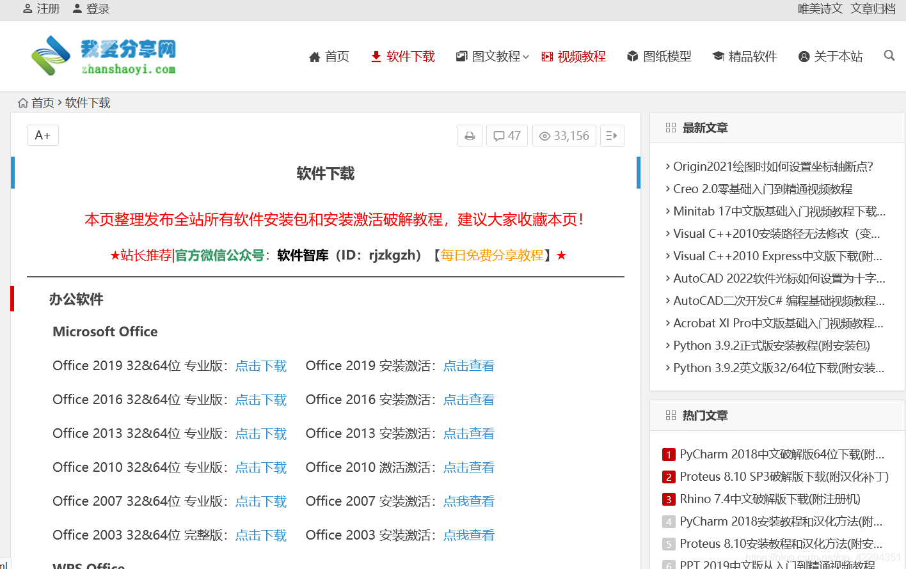This screenshot has width=906, height=569.
Task: Click the printer icon button
Action: pos(470,136)
